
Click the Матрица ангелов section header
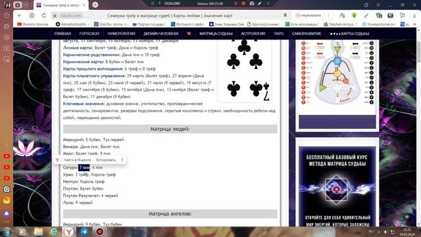click(170, 213)
